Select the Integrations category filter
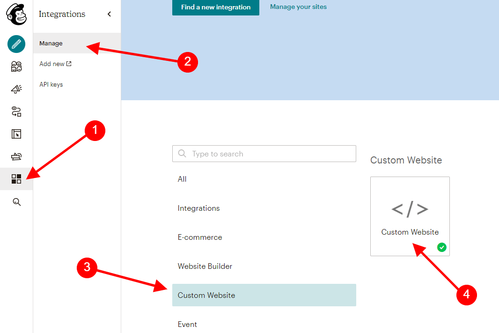This screenshot has height=333, width=499. pos(264,208)
